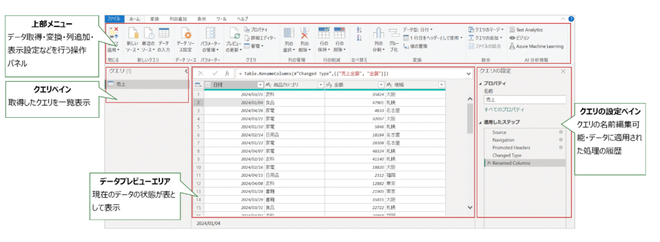Collapse the プロパティ section
Viewport: 660px width, 242px height.
pyautogui.click(x=481, y=84)
